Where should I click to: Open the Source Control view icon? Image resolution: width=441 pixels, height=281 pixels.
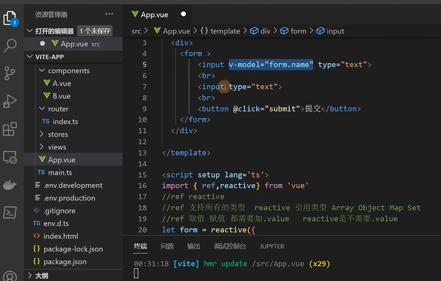click(x=10, y=73)
